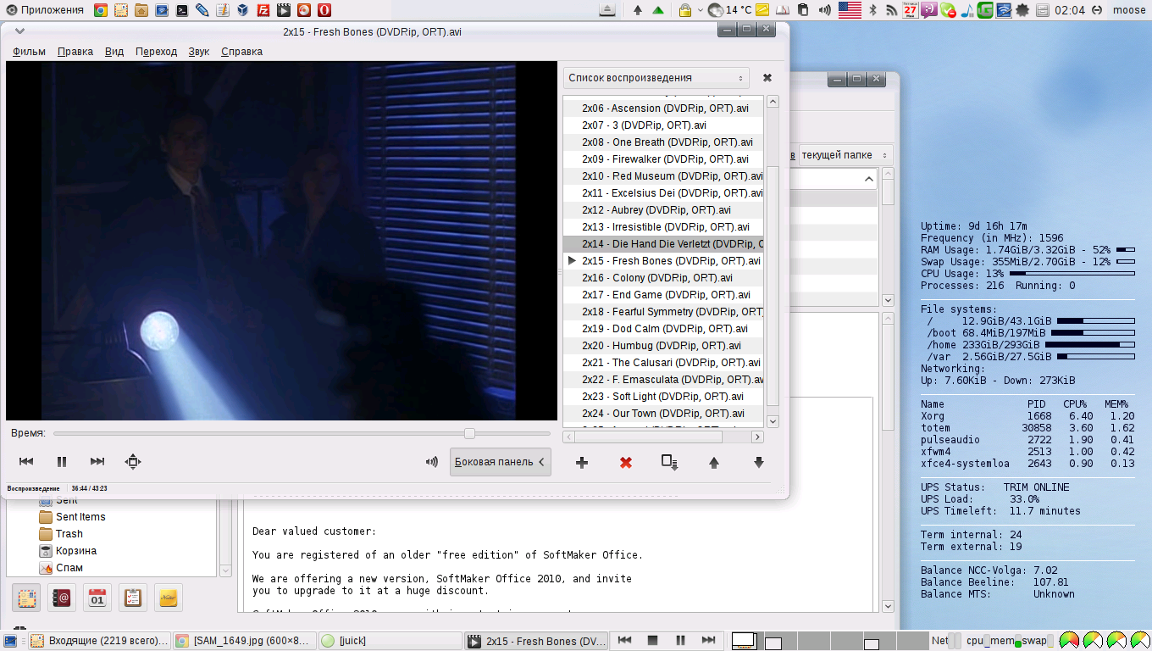Open the Звук menu
1152x651 pixels.
pyautogui.click(x=199, y=52)
